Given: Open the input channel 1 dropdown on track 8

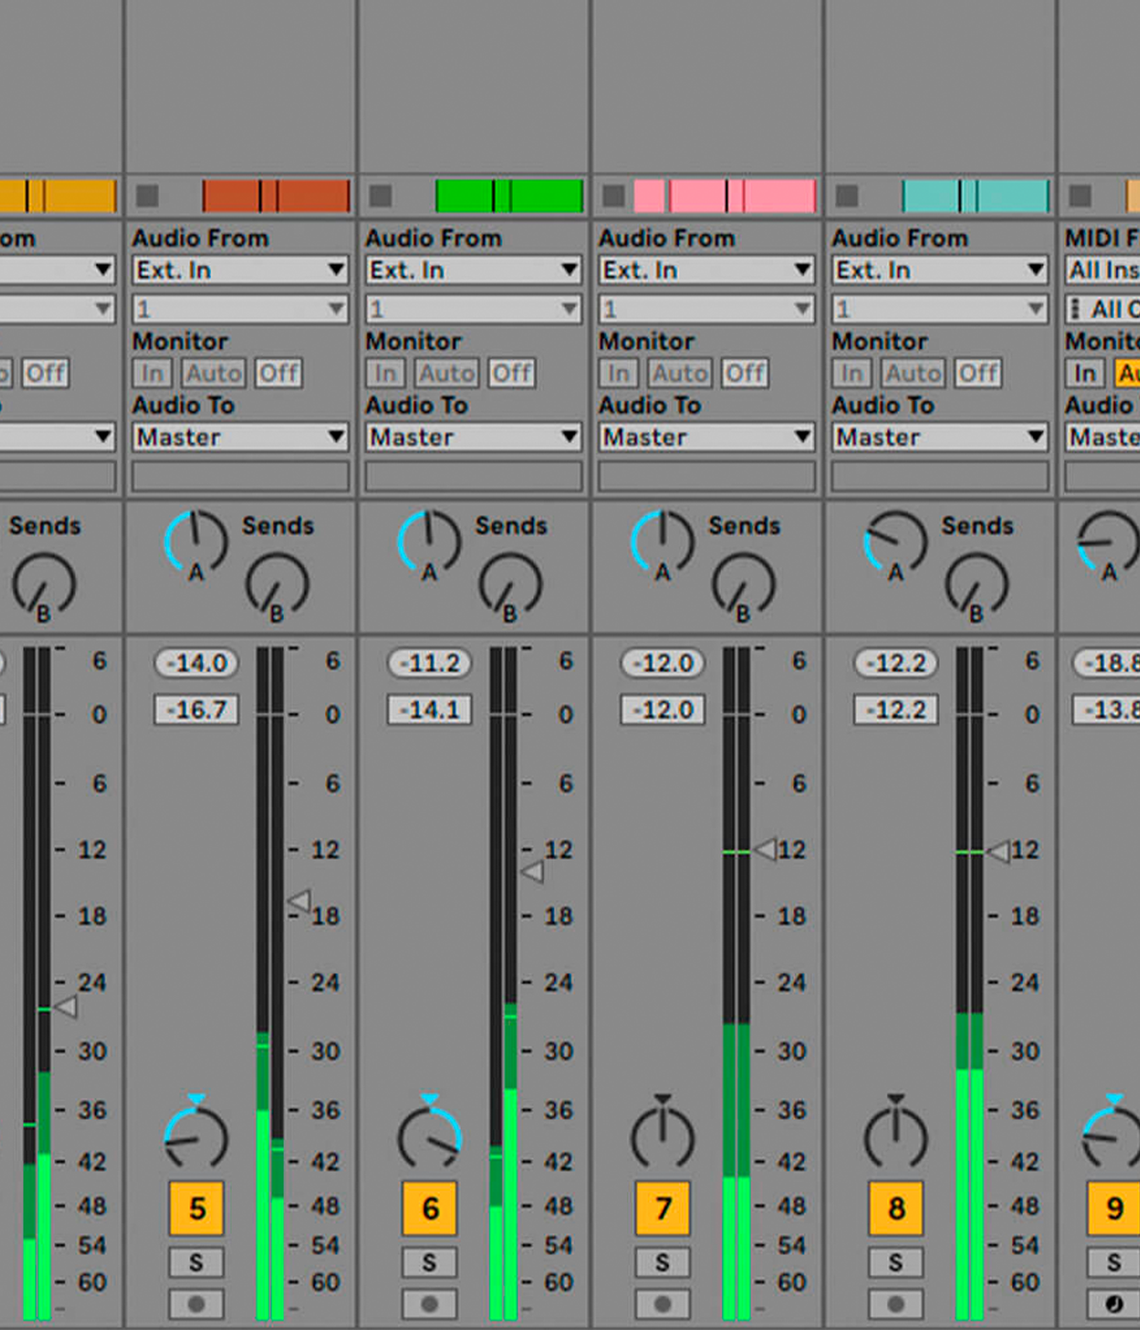Looking at the screenshot, I should [x=939, y=309].
